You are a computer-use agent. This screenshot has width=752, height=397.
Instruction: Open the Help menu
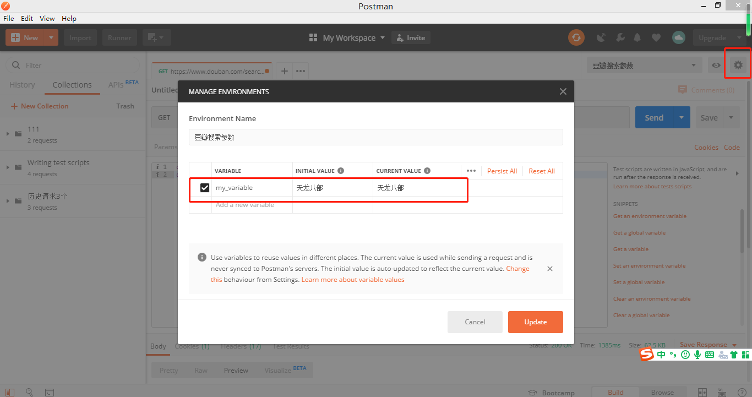pyautogui.click(x=69, y=18)
